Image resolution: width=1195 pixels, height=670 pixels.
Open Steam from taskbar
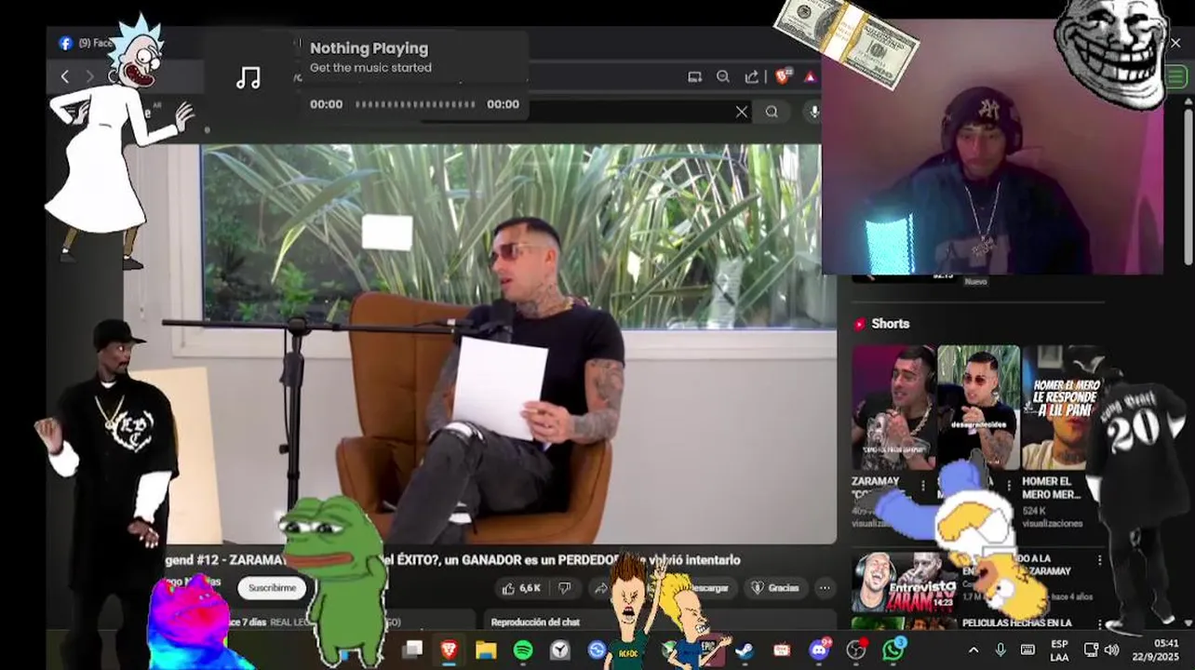pos(745,650)
